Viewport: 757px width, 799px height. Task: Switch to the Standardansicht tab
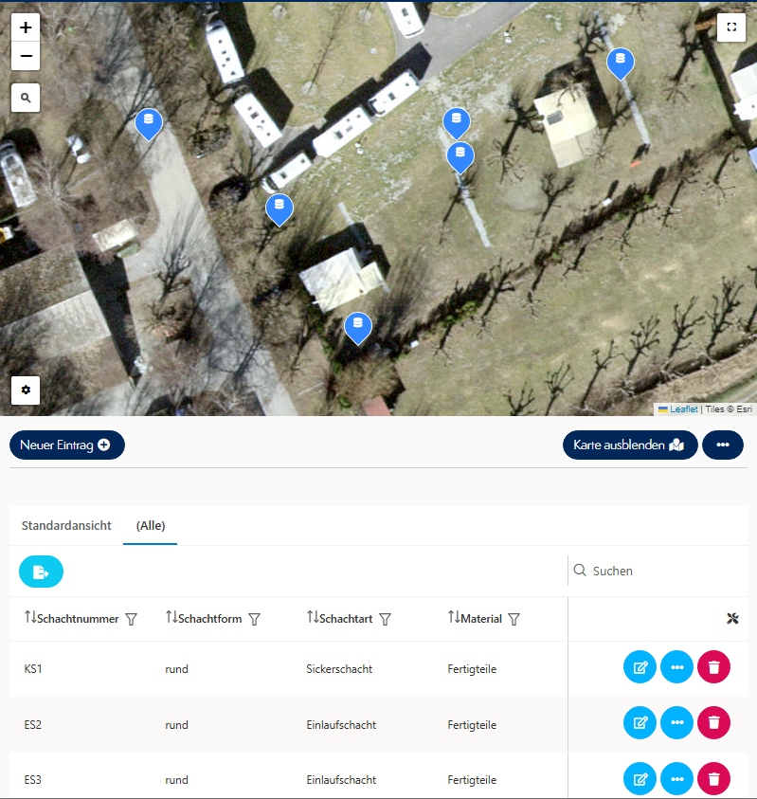pyautogui.click(x=66, y=526)
